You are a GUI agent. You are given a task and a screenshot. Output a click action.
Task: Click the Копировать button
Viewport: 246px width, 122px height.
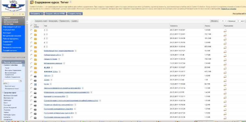click(53, 21)
